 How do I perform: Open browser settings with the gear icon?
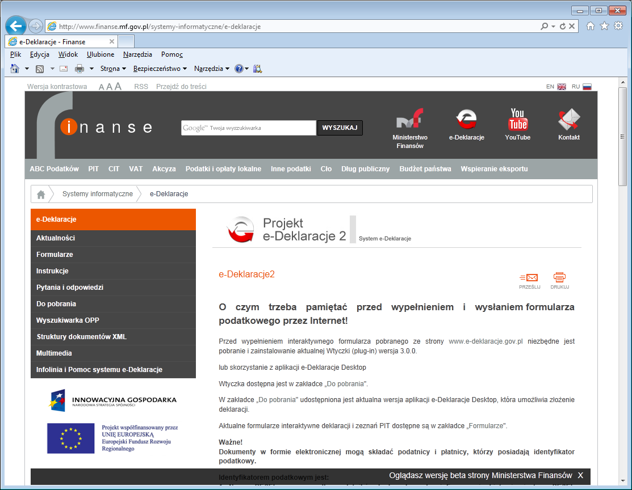(x=618, y=26)
